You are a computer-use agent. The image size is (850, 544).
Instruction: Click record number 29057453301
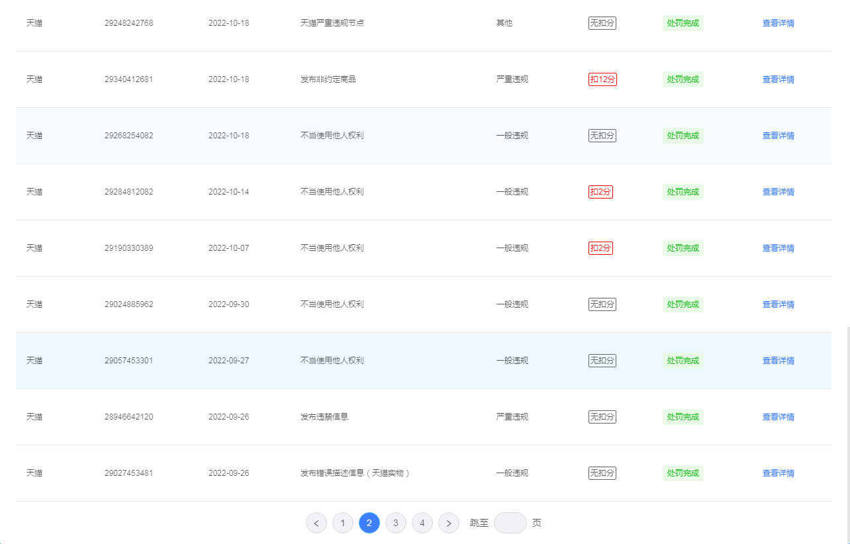click(x=128, y=361)
